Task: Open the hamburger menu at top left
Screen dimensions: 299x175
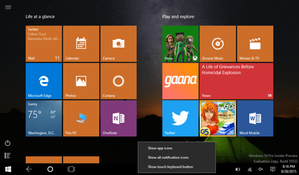Action: click(8, 7)
